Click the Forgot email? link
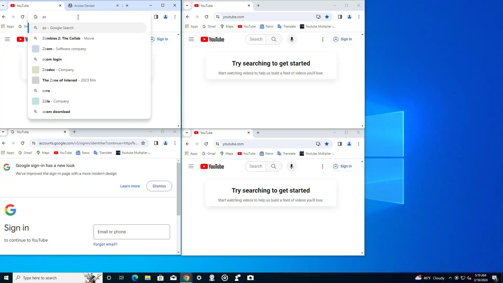This screenshot has height=283, width=503. (105, 244)
